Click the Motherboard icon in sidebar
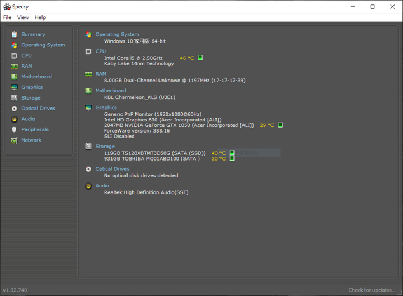Image resolution: width=403 pixels, height=296 pixels. click(15, 77)
